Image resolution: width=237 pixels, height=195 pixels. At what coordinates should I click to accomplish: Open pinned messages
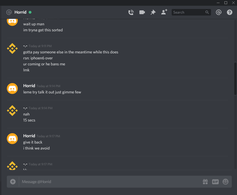pyautogui.click(x=153, y=12)
